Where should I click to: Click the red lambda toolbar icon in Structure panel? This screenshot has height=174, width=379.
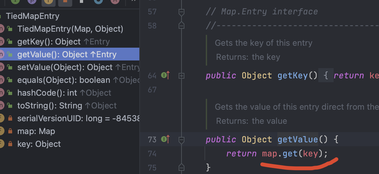click(115, 1)
